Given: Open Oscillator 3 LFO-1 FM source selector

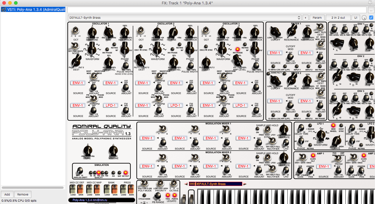Looking at the screenshot, I should [x=240, y=105].
